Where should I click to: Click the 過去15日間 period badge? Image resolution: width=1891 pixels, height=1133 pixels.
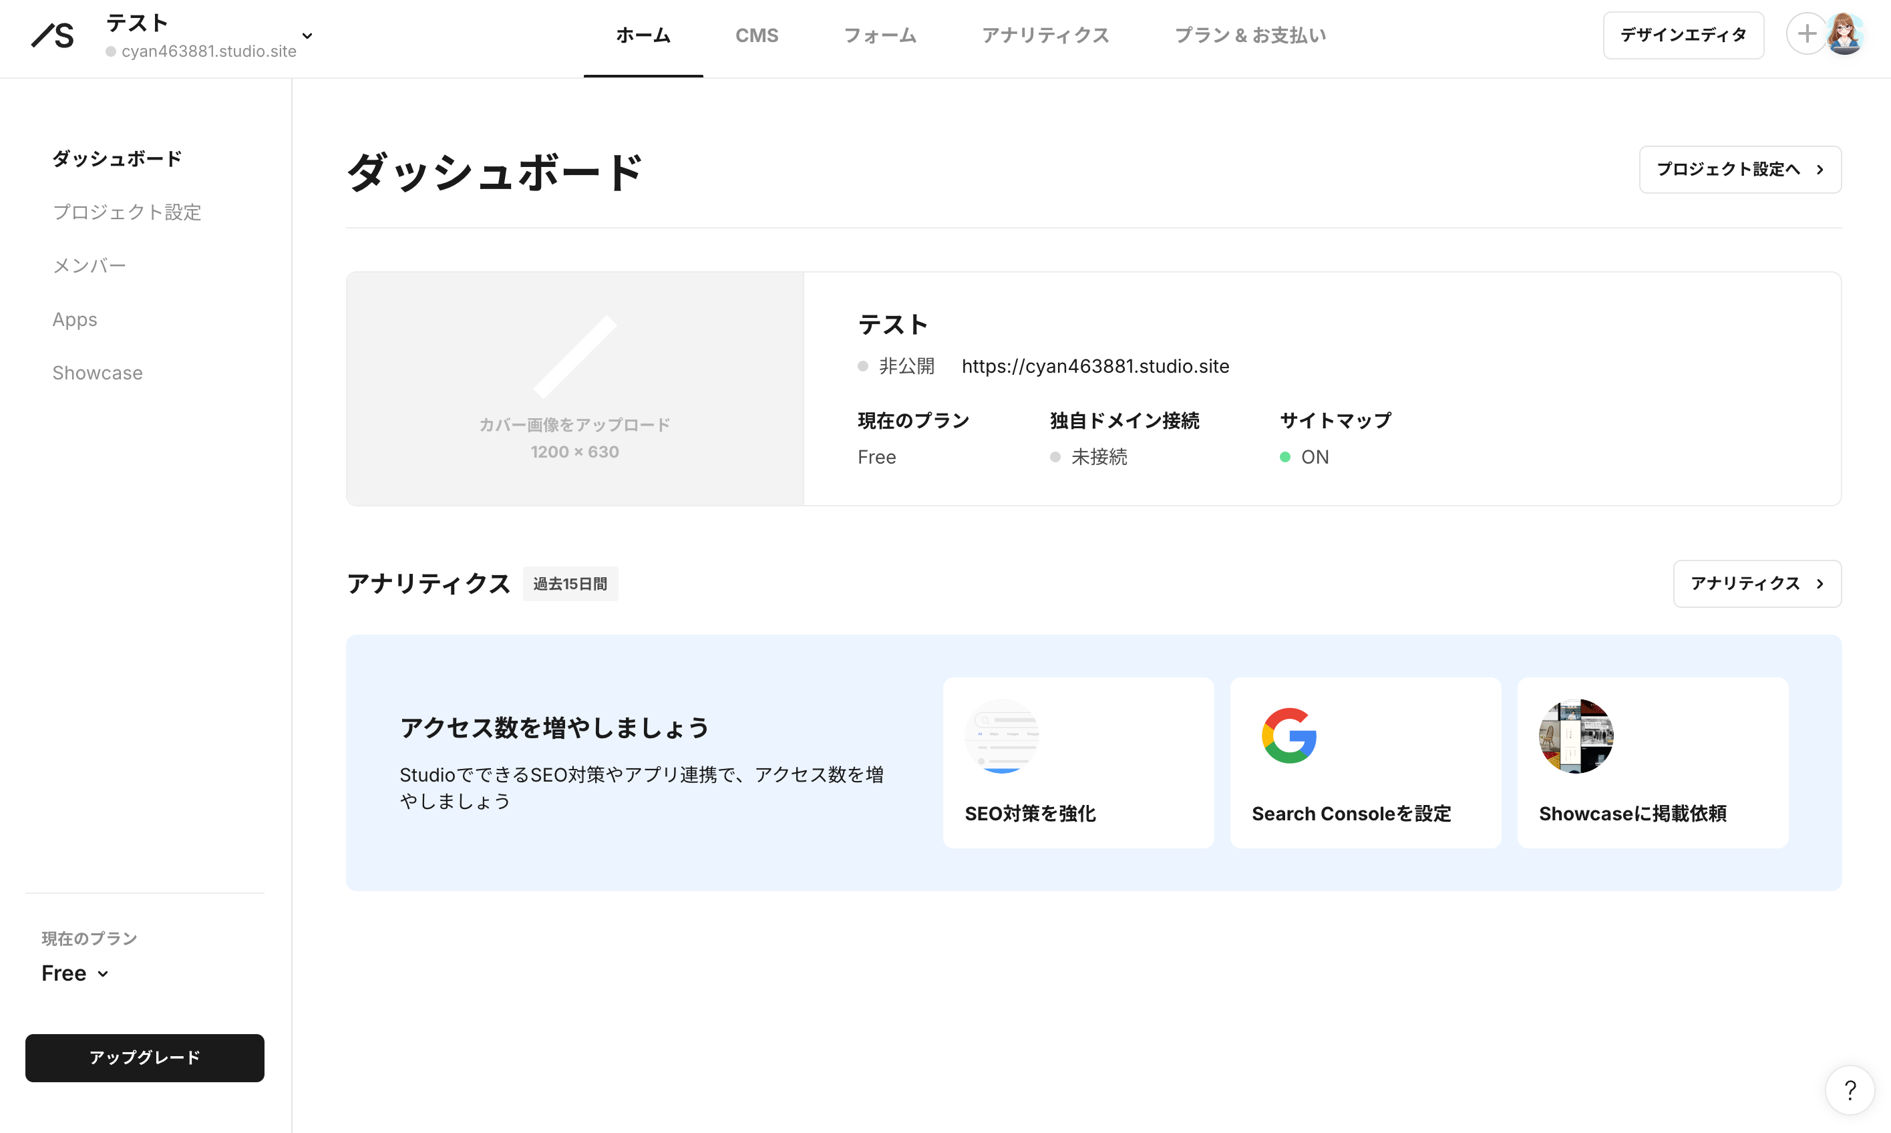[x=570, y=584]
